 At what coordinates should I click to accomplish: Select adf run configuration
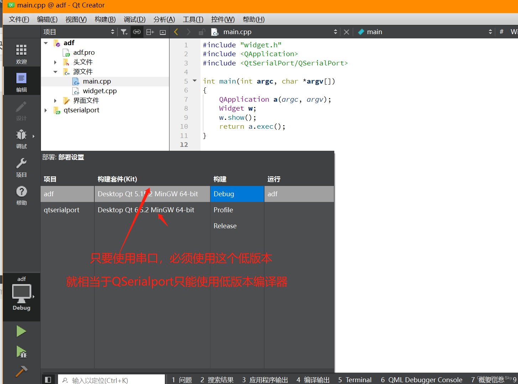tap(299, 194)
